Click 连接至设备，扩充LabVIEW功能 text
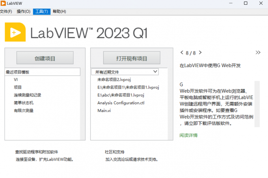The height and width of the screenshot is (178, 268). click(45, 159)
